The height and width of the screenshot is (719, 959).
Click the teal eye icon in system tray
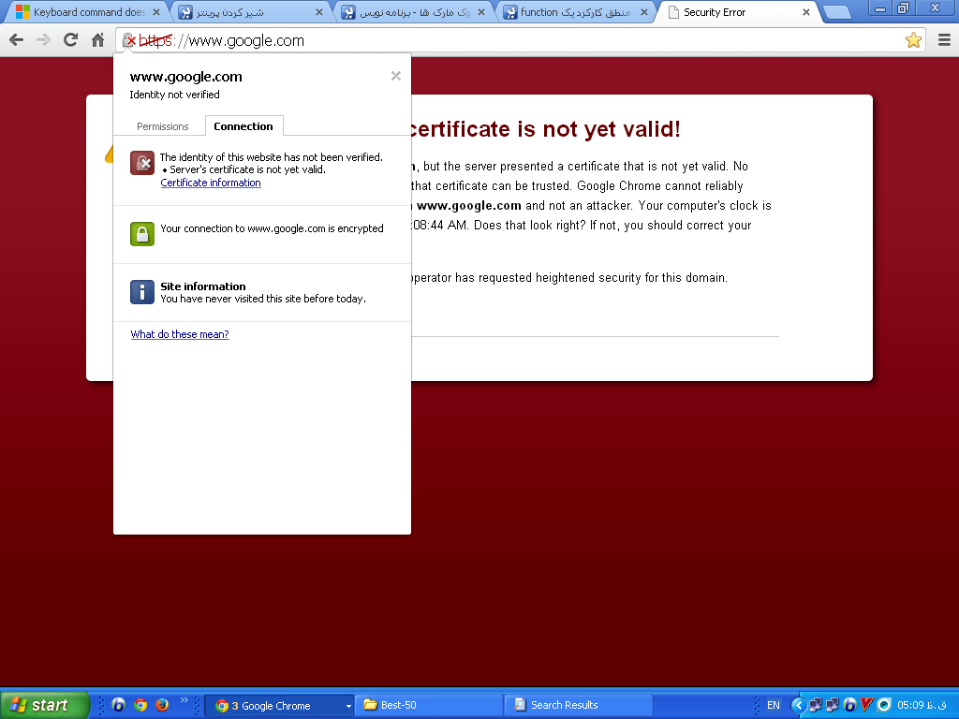point(884,705)
